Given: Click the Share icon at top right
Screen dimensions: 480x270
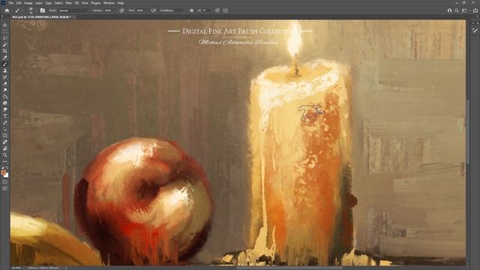Looking at the screenshot, I should (475, 10).
